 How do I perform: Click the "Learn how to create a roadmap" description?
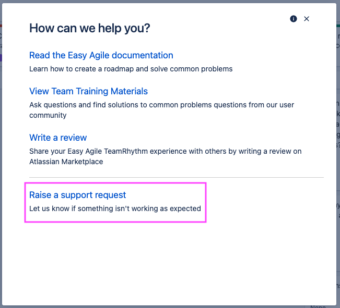[131, 69]
